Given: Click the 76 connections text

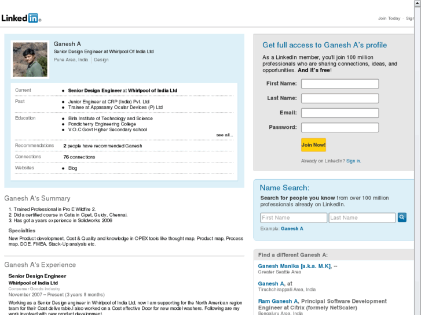Looking at the screenshot, I should (x=79, y=157).
